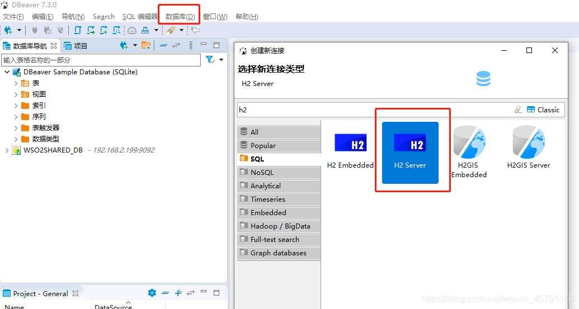
Task: Click the table name filter input field
Action: (x=101, y=60)
